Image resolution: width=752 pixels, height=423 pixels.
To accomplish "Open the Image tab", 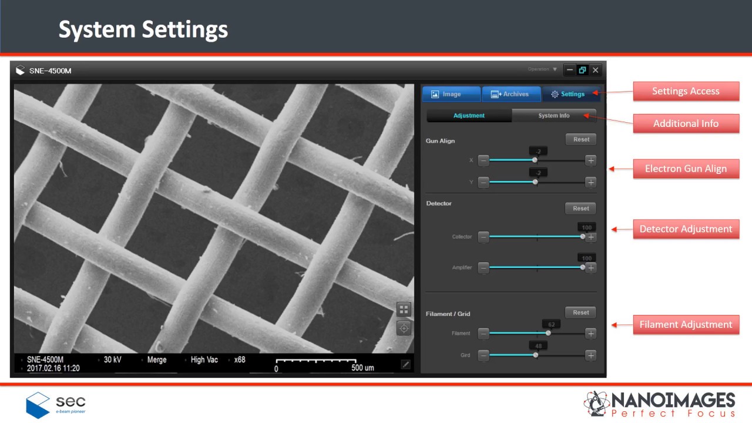I will (451, 94).
